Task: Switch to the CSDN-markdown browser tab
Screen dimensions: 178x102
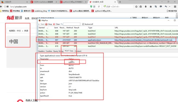Action: (43, 2)
